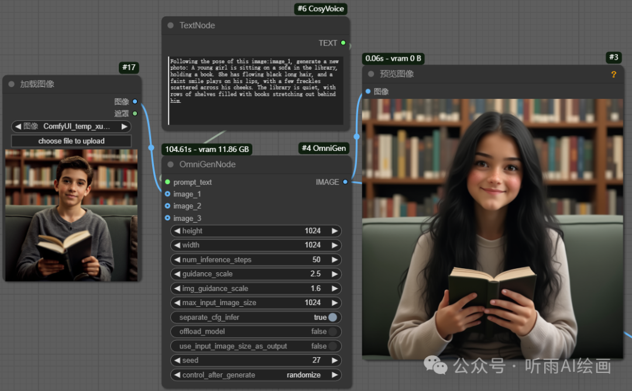Select next control_after_generate option arrow
The height and width of the screenshot is (391, 632).
[335, 375]
